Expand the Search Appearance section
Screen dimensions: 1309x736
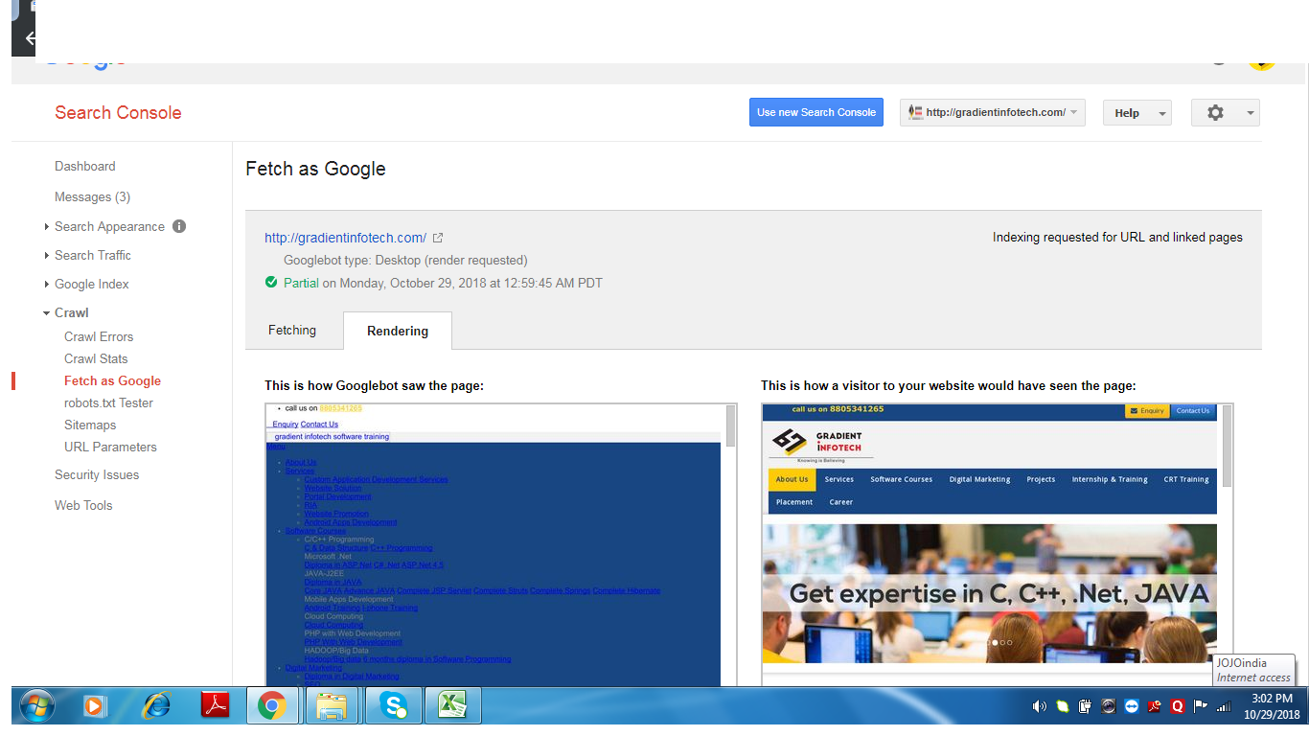47,227
